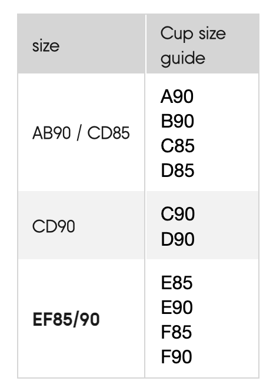Click the 'size' column header
Image resolution: width=273 pixels, height=388 pixels.
[81, 44]
